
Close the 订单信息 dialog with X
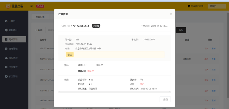pos(171,14)
